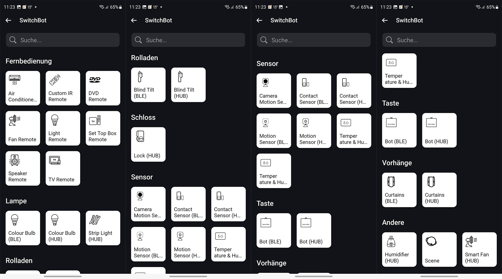Viewport: 502px width, 279px height.
Task: Pick the Fan Remote tile
Action: 23,128
